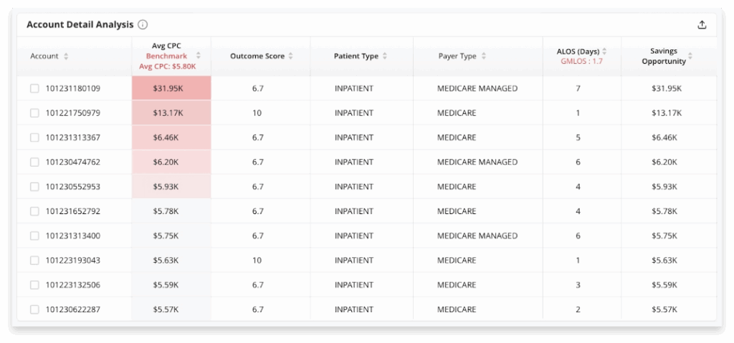Click the $5.93K light pink Avg CPC cell
Screen dimensions: 734x343
(171, 187)
